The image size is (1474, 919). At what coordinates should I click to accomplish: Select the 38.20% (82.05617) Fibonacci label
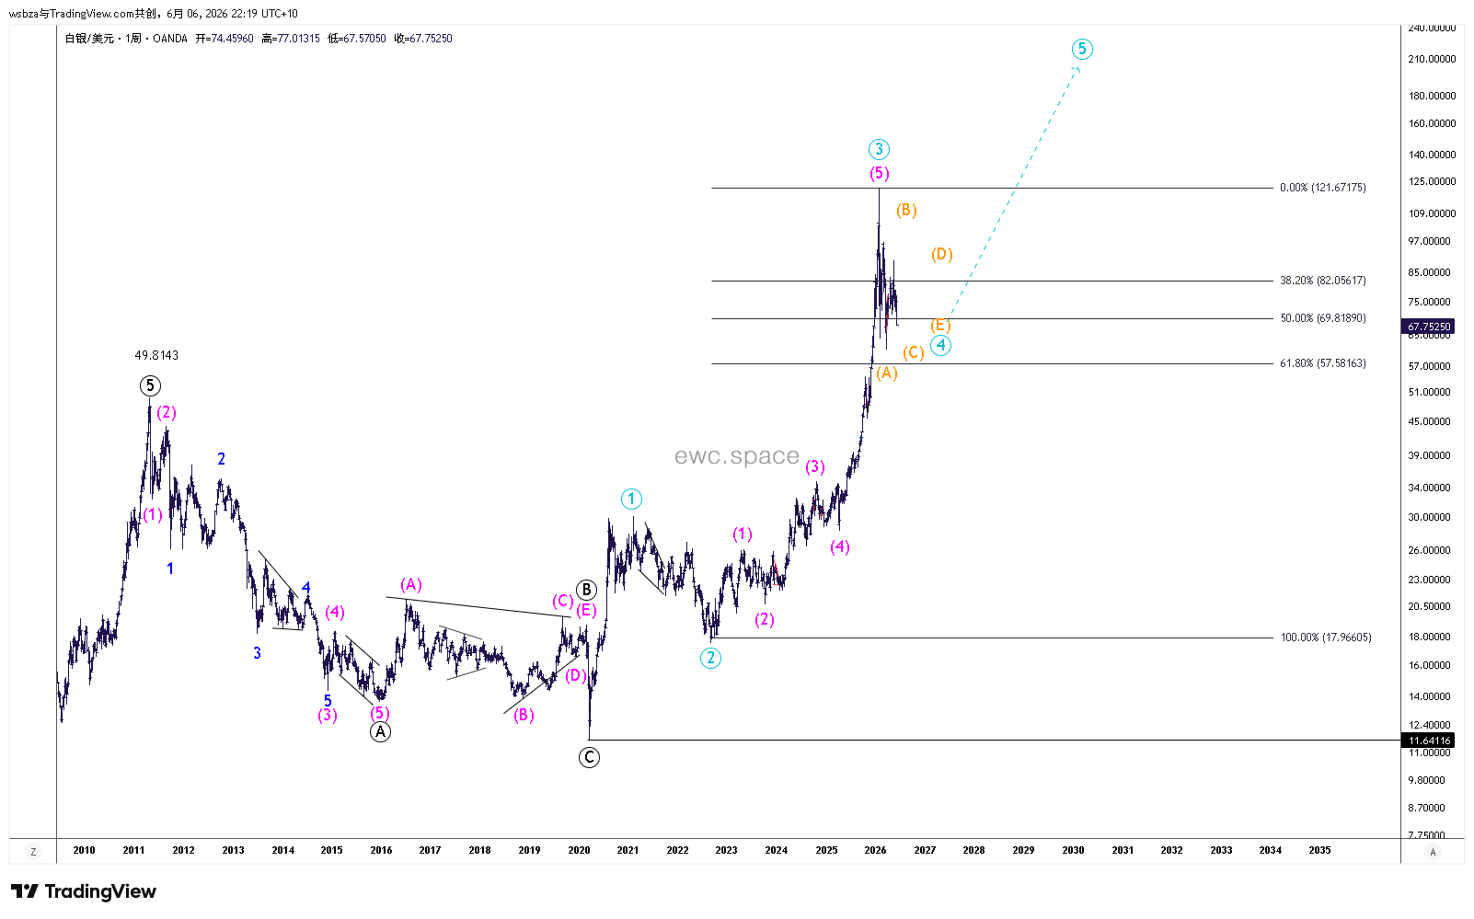(1323, 281)
